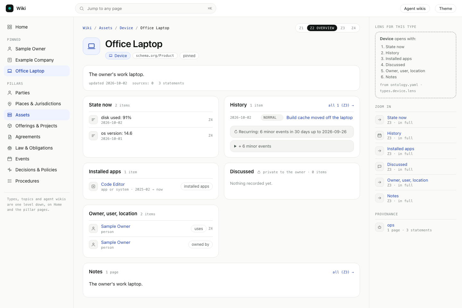
Task: Click the Z4 marker on disk used row
Action: [210, 120]
